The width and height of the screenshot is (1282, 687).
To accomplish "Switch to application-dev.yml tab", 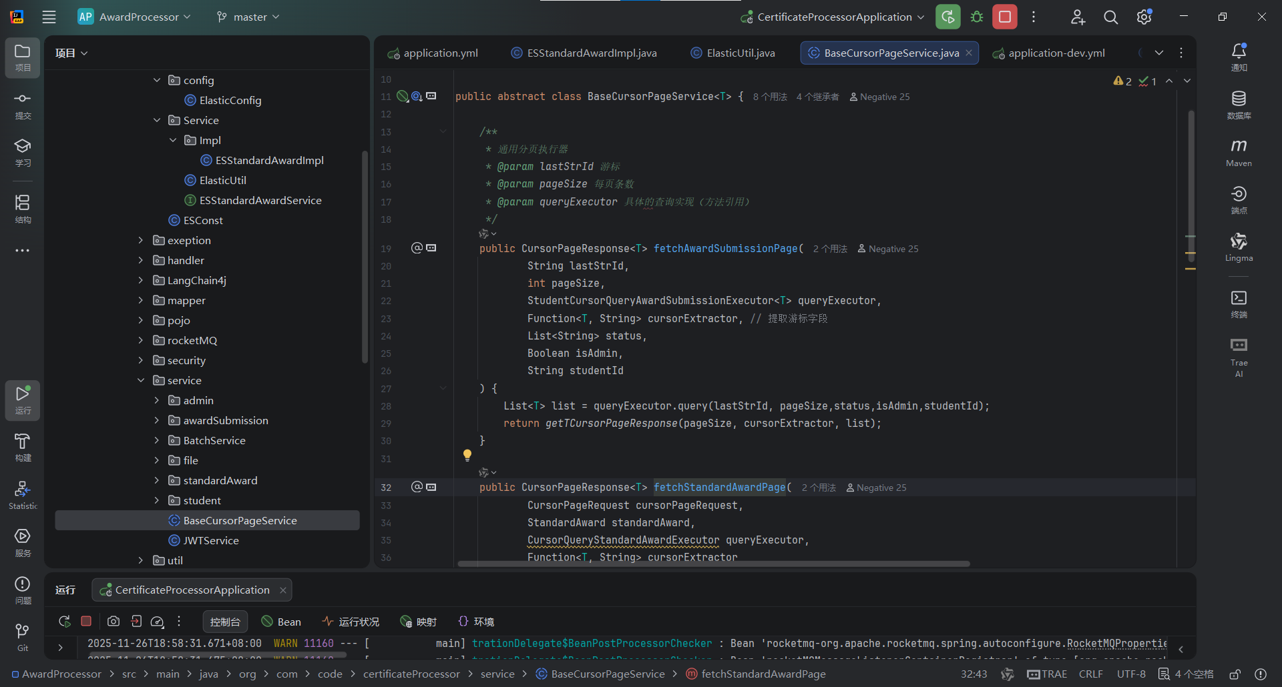I will point(1049,53).
